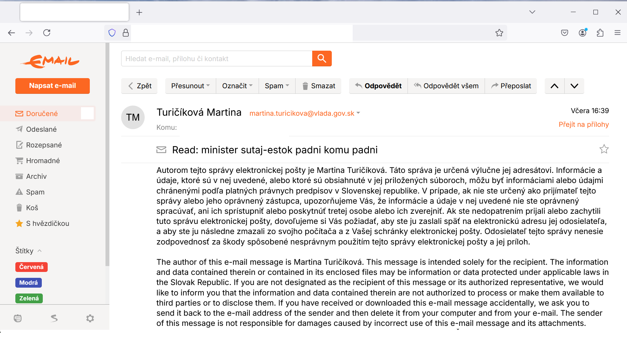This screenshot has width=627, height=353.
Task: Toggle the read/unread envelope icon by the subject
Action: (161, 150)
